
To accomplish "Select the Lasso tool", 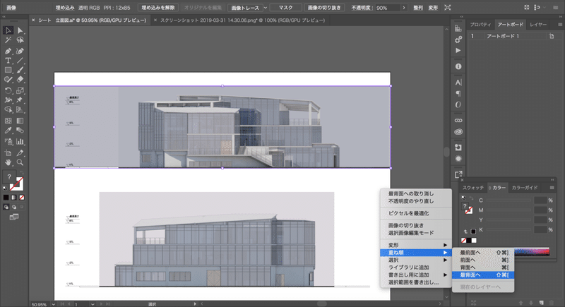I will point(20,40).
